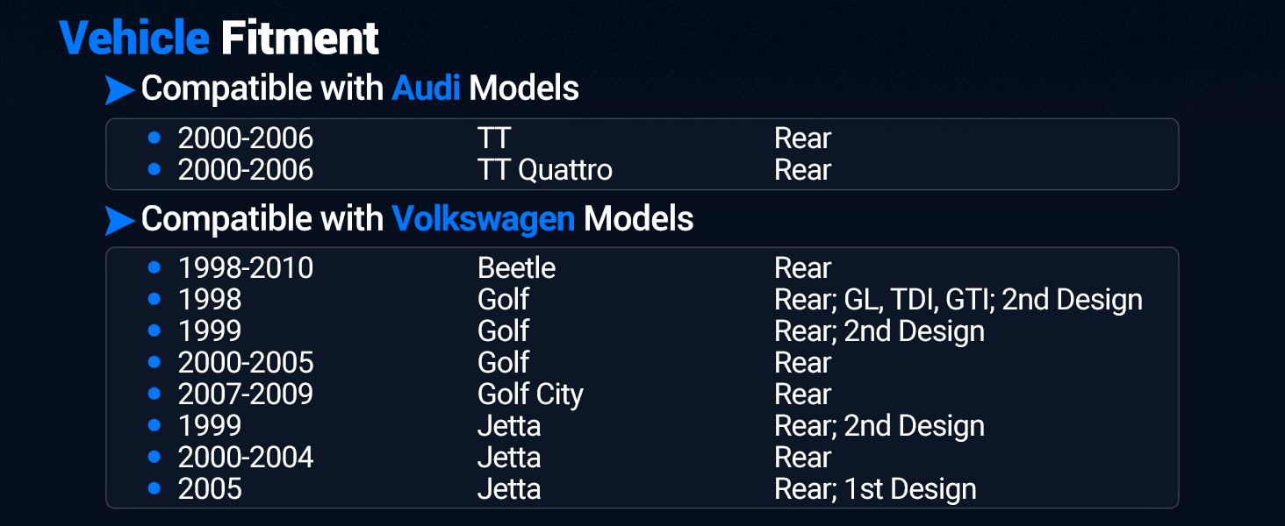The image size is (1285, 526).
Task: Select the 2000-2005 Golf year range
Action: point(246,362)
